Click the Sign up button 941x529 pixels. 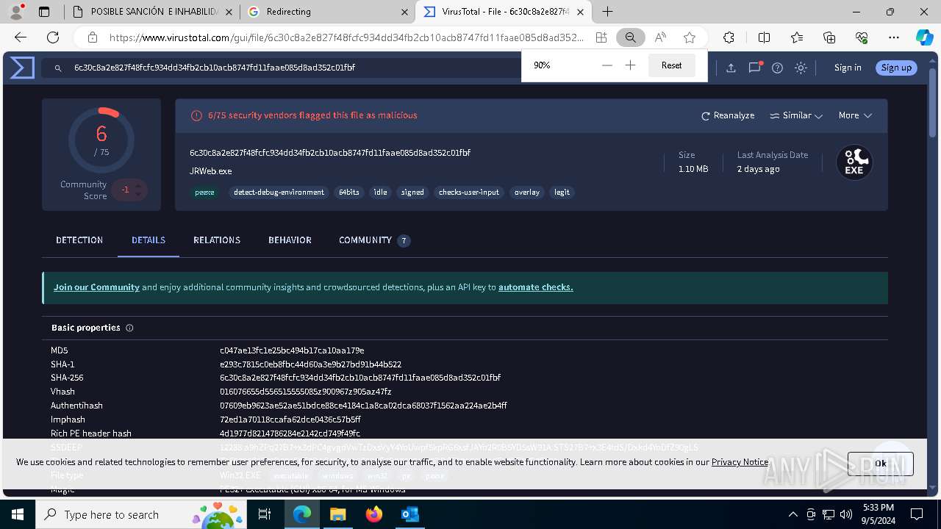click(896, 68)
